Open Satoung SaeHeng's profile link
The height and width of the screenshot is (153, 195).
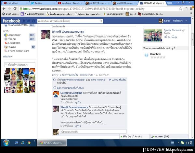point(71,93)
